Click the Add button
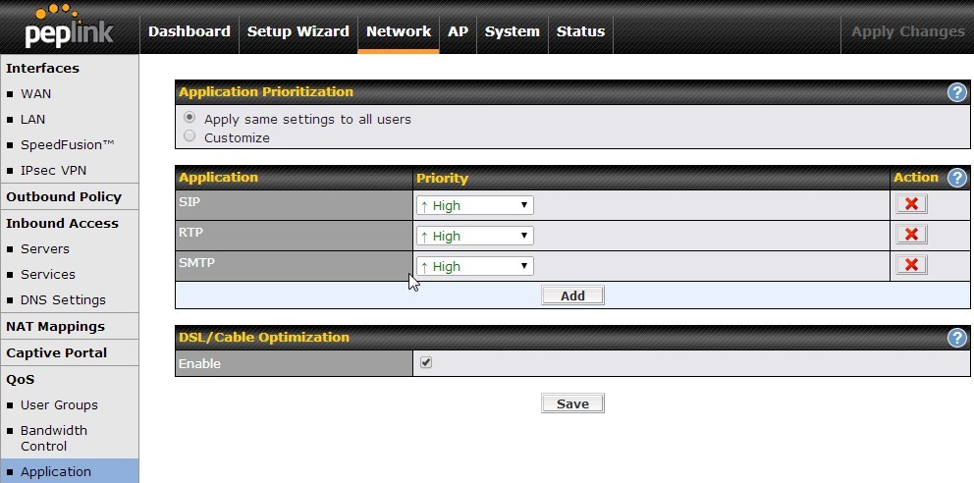Image resolution: width=974 pixels, height=483 pixels. coord(572,295)
